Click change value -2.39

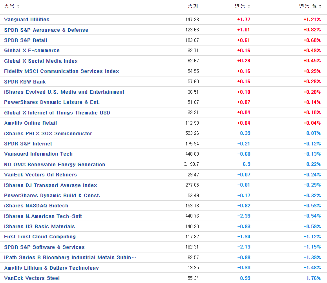243,216
